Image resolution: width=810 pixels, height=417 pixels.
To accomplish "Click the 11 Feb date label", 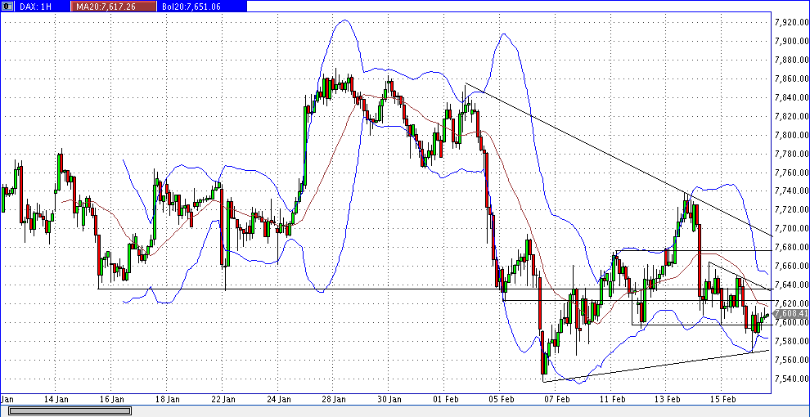I will 611,399.
